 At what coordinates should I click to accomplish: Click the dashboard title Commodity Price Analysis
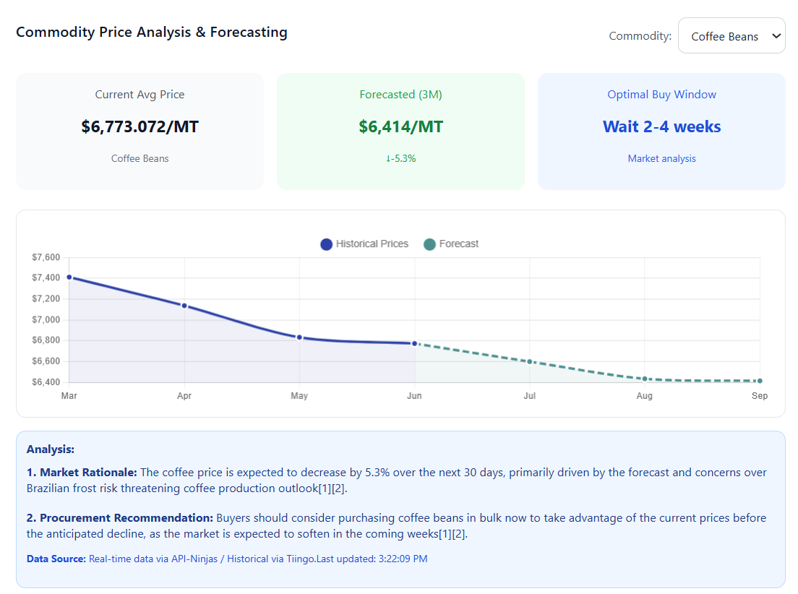(x=152, y=32)
